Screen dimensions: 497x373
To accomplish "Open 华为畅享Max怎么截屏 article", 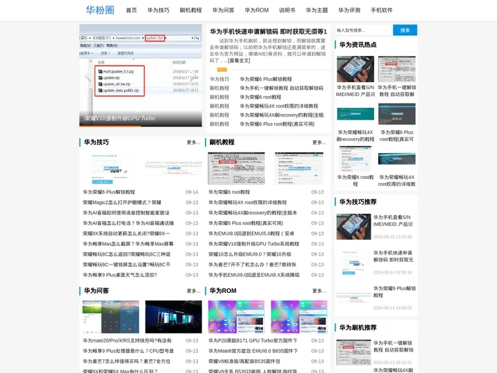I will 128,244.
